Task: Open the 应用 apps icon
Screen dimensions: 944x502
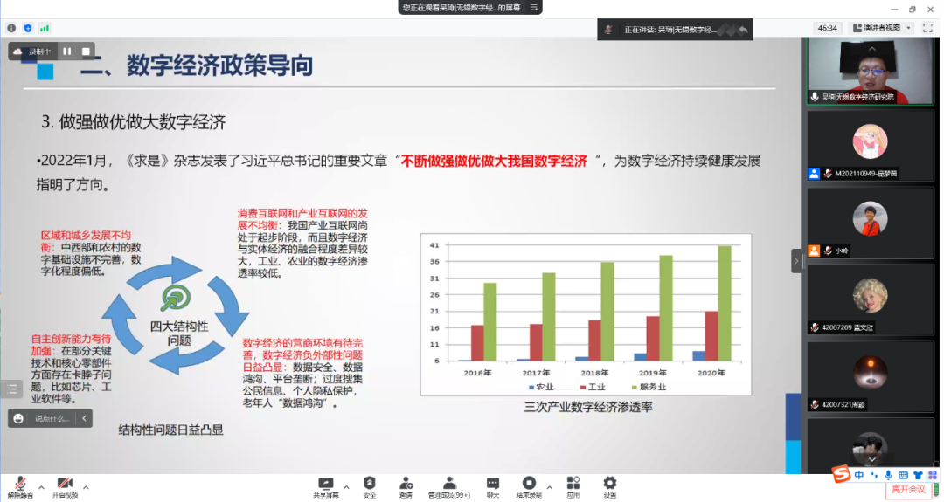Action: (x=573, y=485)
